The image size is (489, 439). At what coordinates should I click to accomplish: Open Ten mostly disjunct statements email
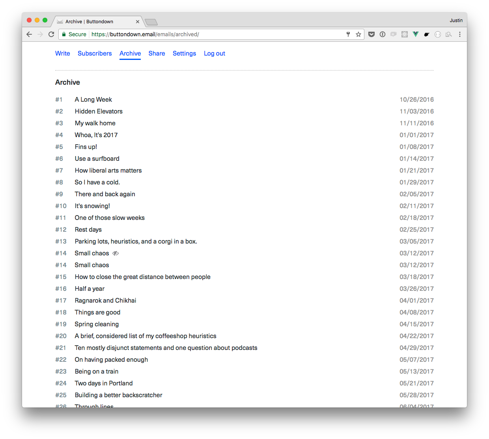[166, 348]
